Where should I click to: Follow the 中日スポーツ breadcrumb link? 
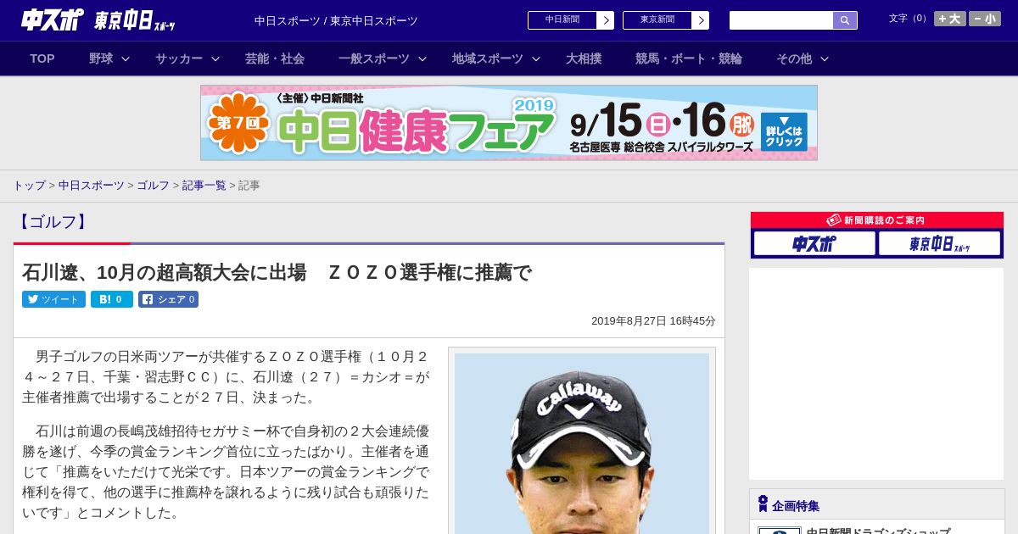pyautogui.click(x=92, y=185)
